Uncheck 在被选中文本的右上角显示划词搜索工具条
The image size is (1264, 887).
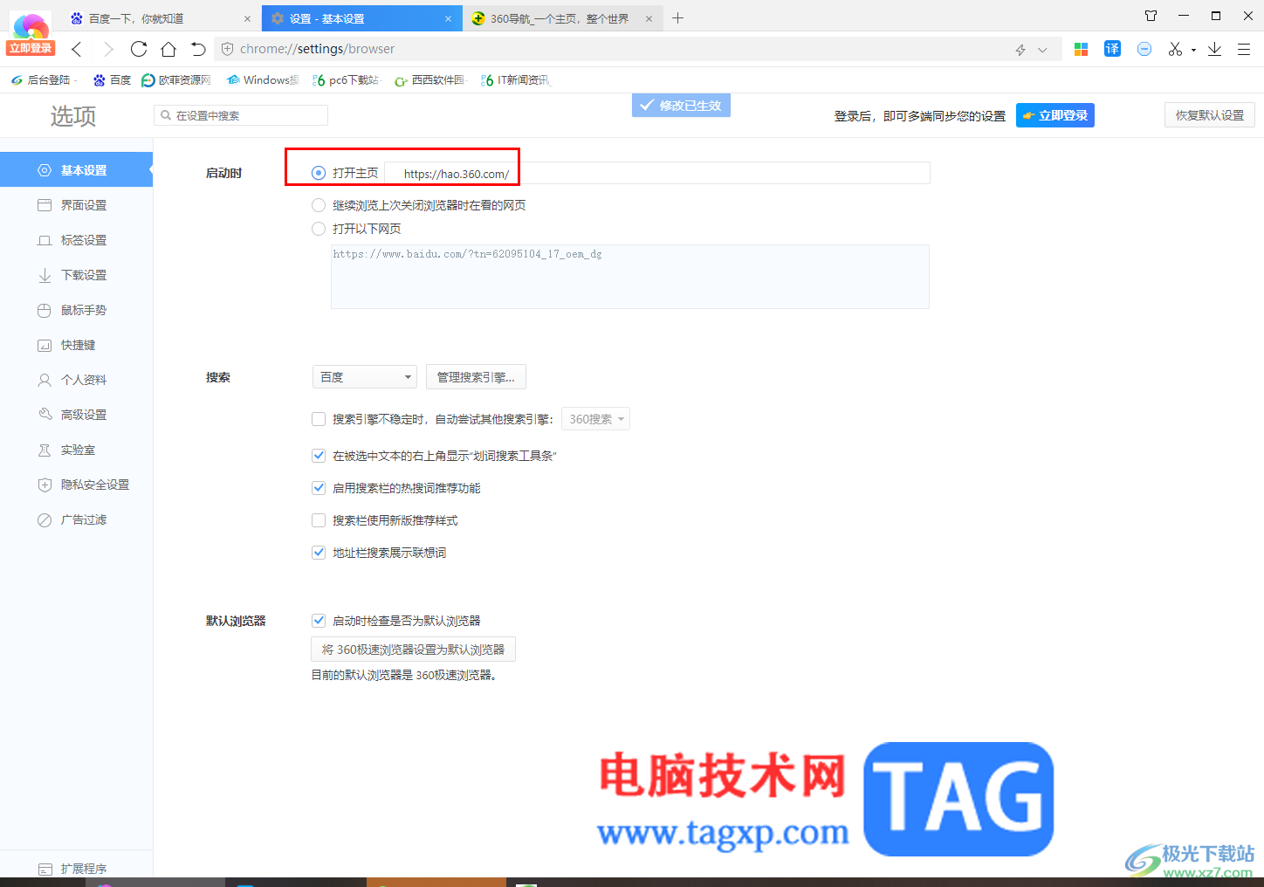coord(319,456)
